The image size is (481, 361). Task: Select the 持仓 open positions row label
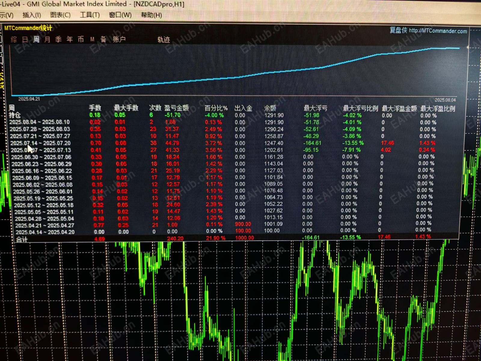(x=14, y=115)
